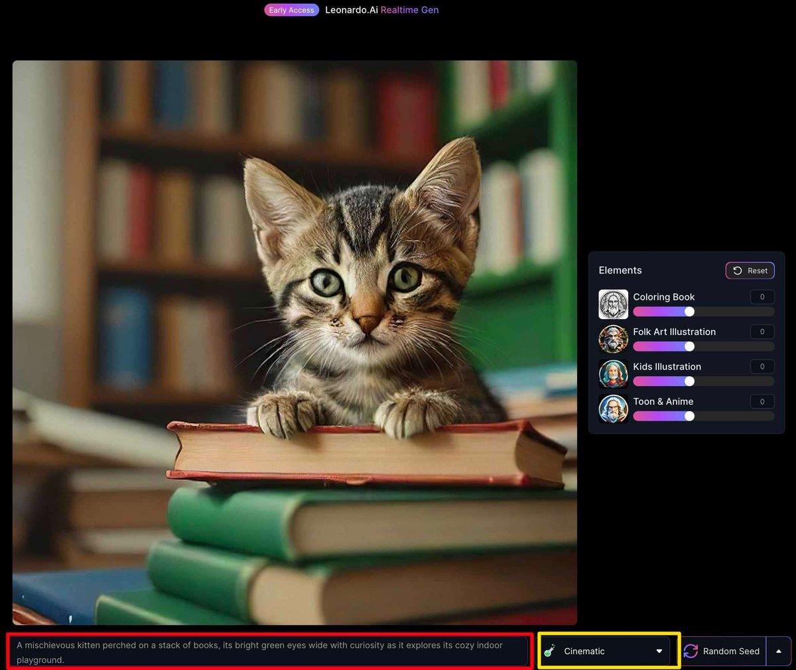Image resolution: width=796 pixels, height=670 pixels.
Task: Click the Coloring Book label
Action: [664, 297]
